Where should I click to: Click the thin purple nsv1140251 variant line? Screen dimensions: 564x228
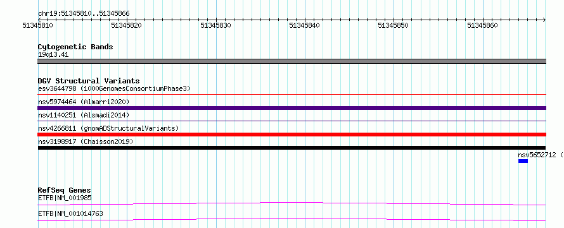[292, 121]
